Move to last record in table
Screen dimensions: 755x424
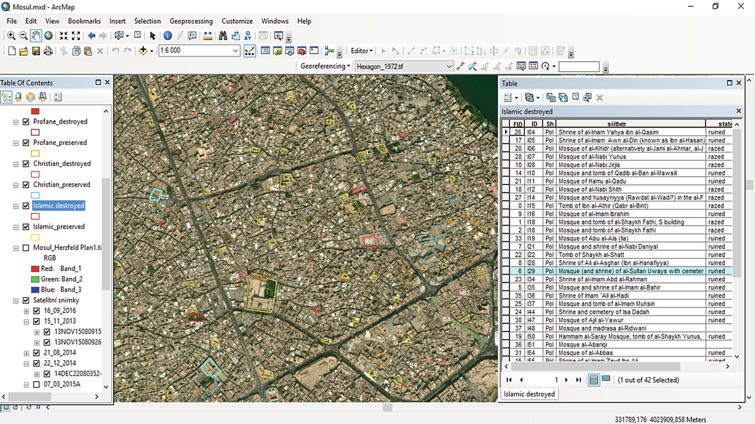[x=578, y=380]
